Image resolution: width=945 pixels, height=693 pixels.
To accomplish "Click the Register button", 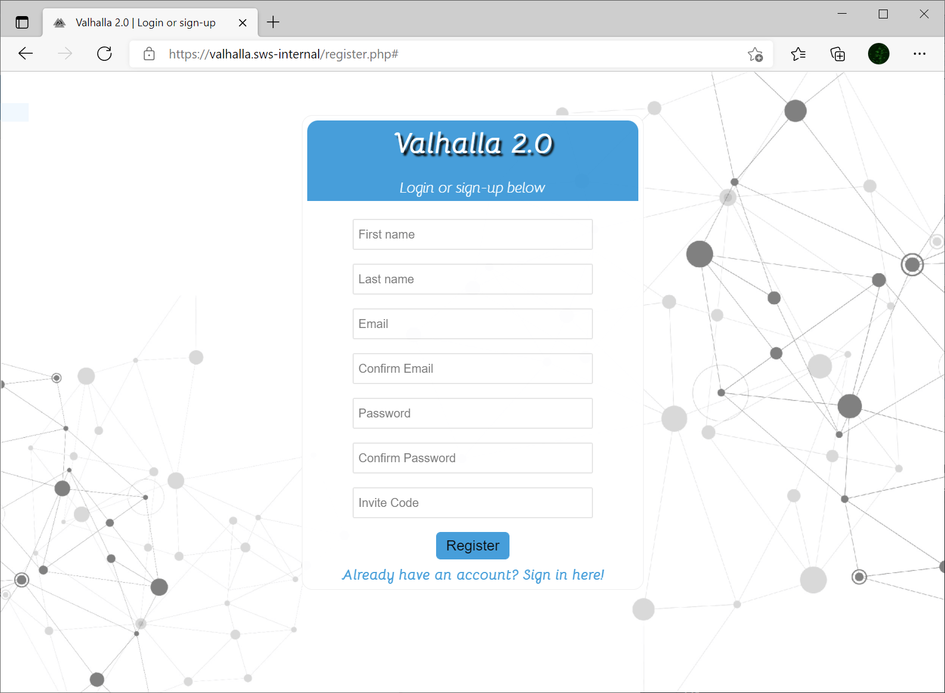I will (x=472, y=546).
